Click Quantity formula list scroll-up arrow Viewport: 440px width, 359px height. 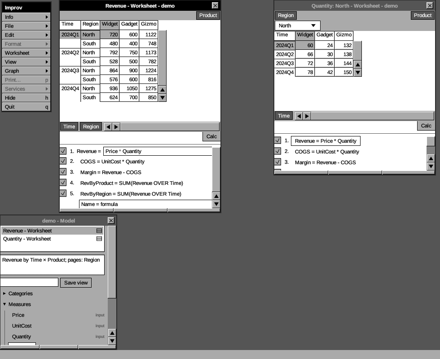431,158
